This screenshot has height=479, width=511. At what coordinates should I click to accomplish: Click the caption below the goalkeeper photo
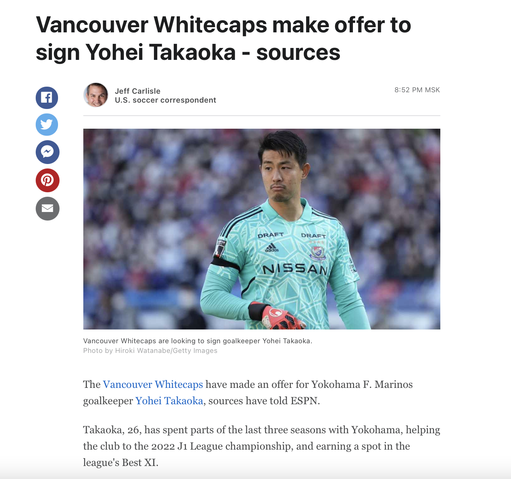click(198, 341)
